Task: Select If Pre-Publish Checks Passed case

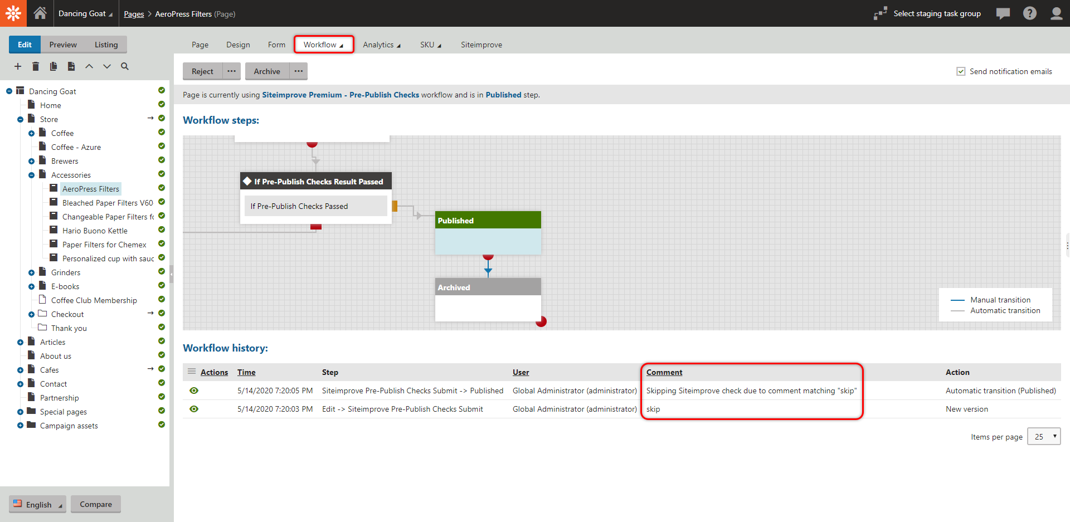Action: (x=316, y=206)
